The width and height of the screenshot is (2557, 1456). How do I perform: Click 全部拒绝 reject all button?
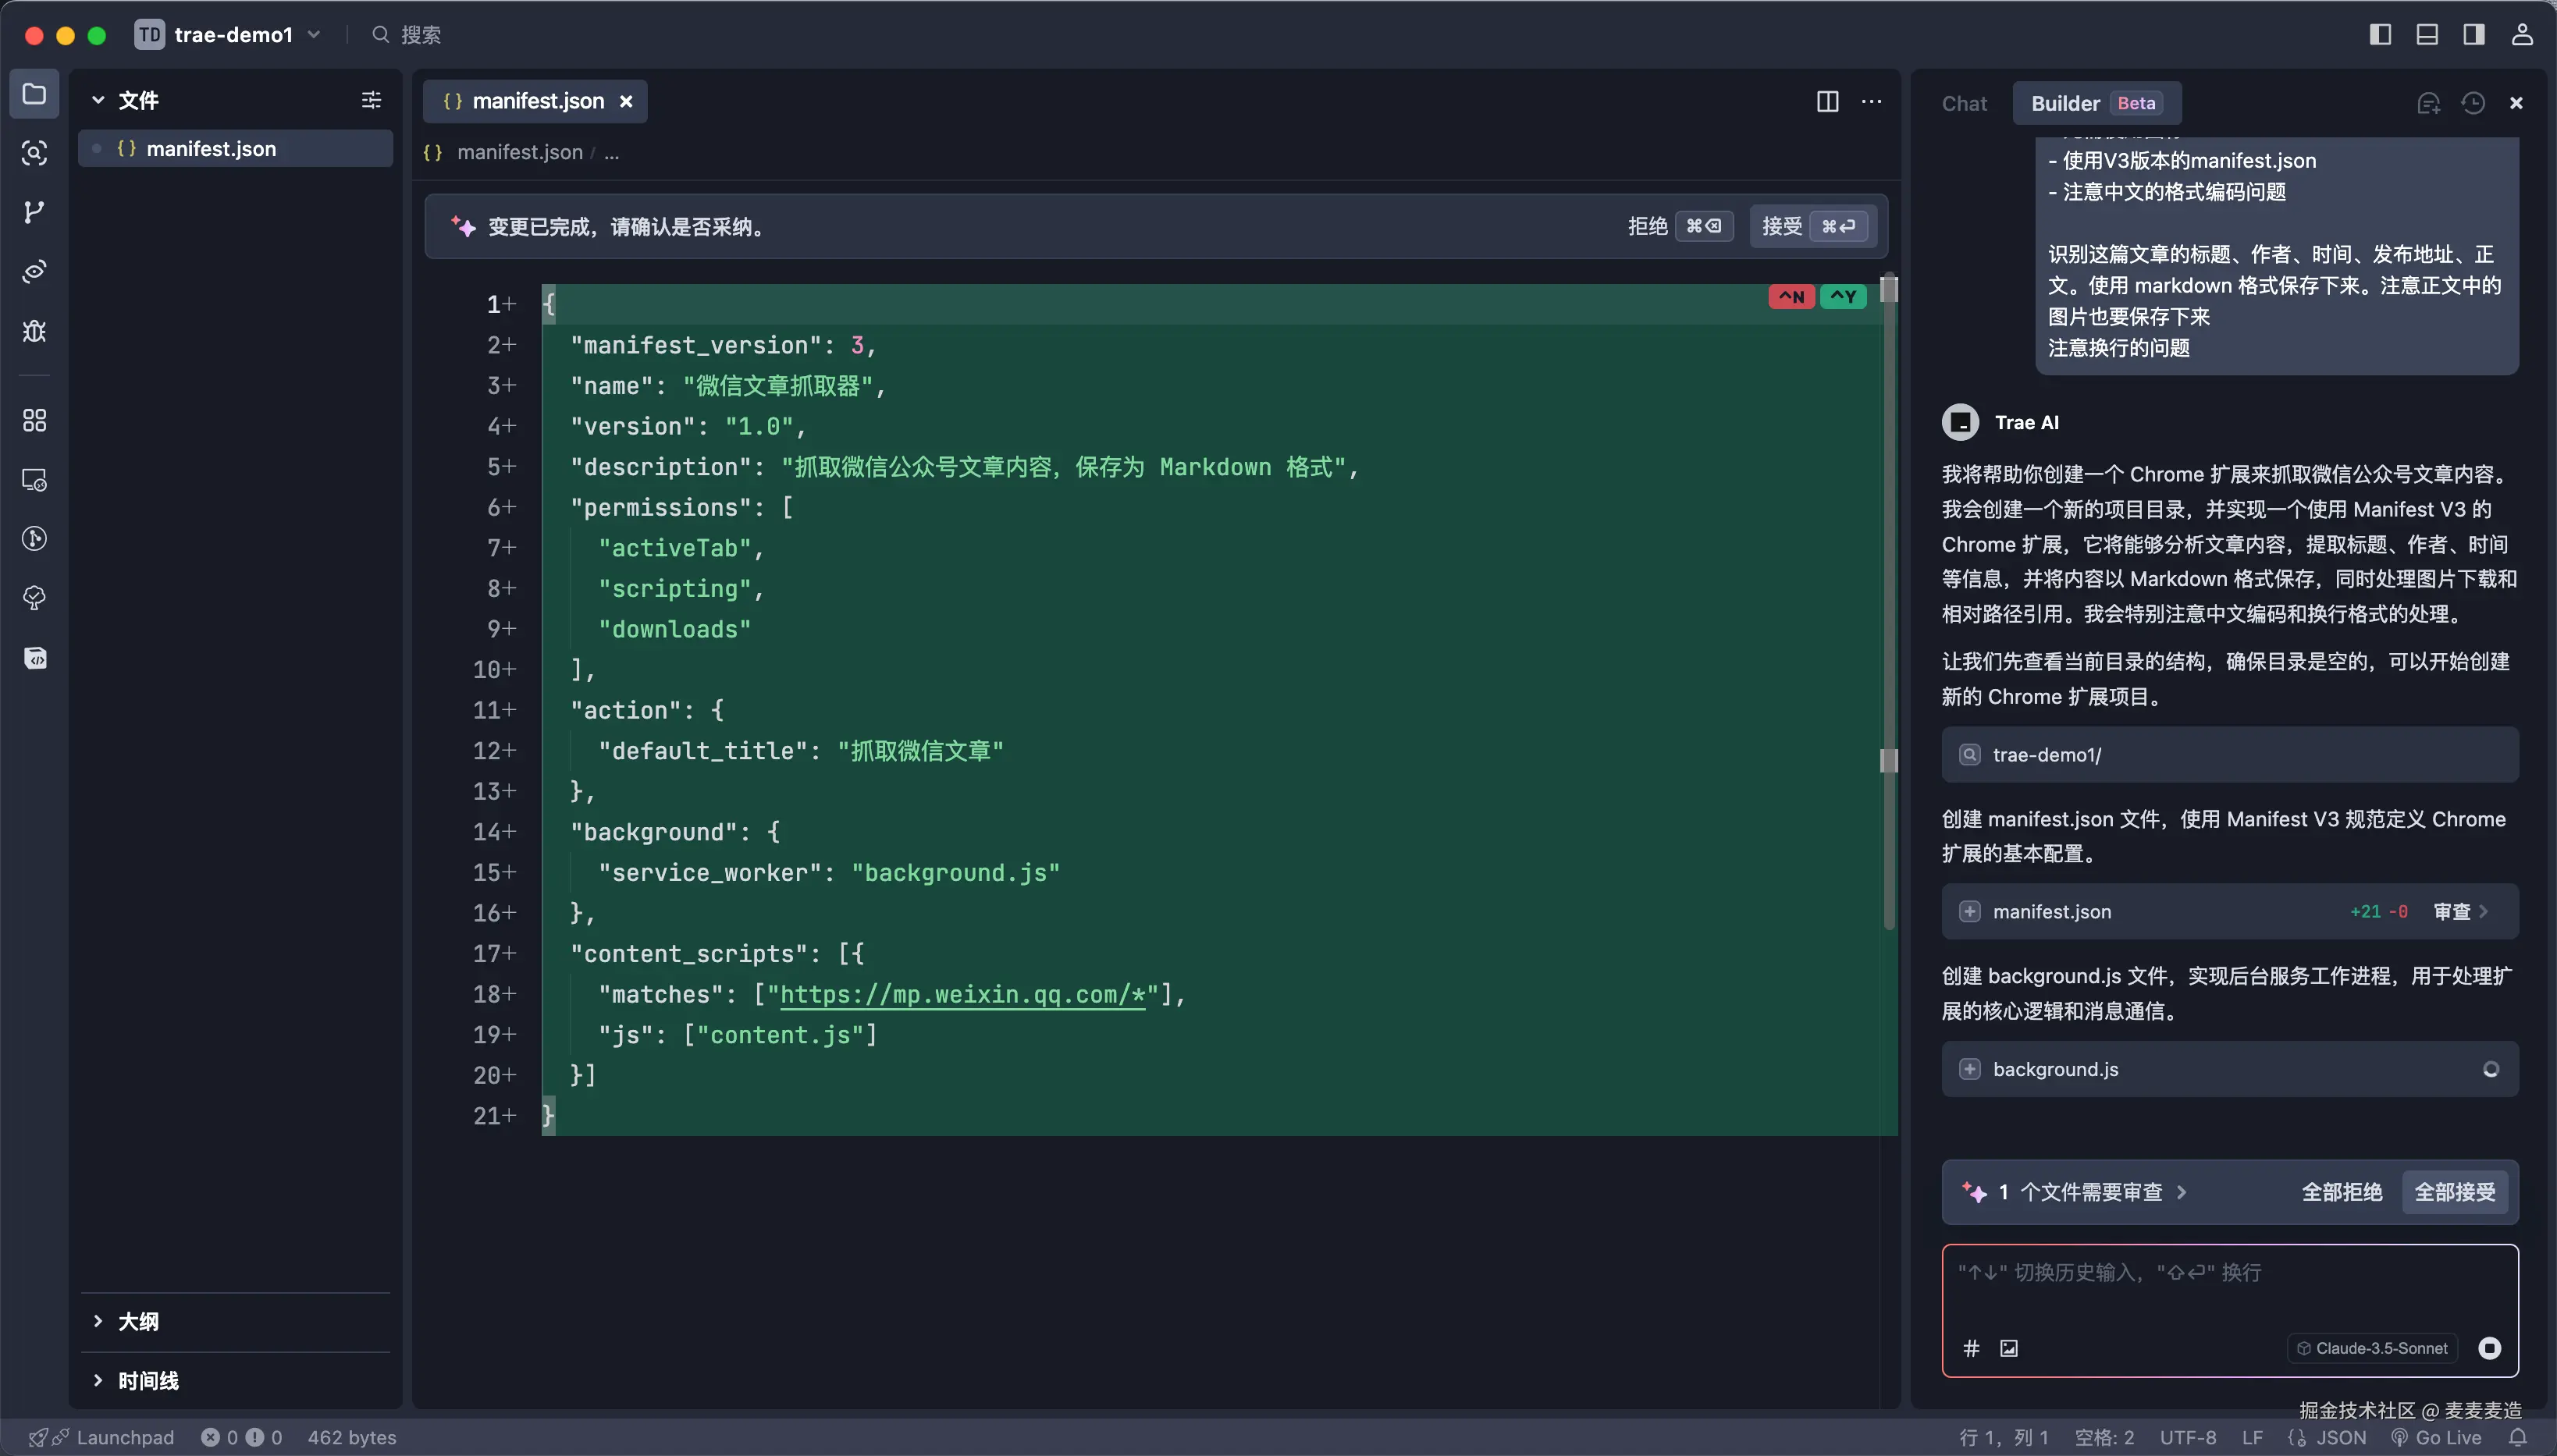[x=2341, y=1192]
